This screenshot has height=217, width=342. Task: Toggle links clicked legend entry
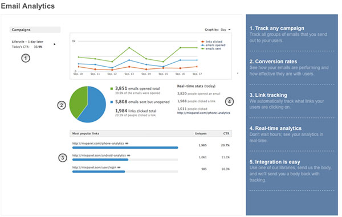pos(211,42)
